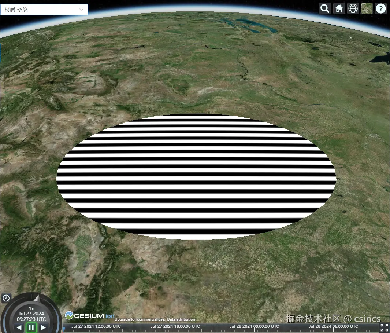Click Upgrade for commercial use link
The image size is (390, 333).
click(140, 319)
